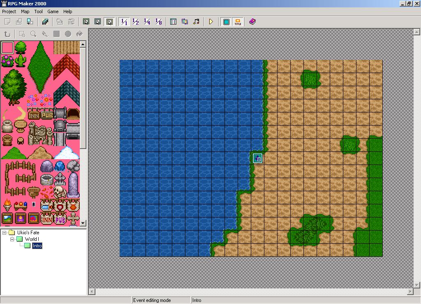Click the purple book help icon
Screen dimensions: 421x304
[252, 22]
